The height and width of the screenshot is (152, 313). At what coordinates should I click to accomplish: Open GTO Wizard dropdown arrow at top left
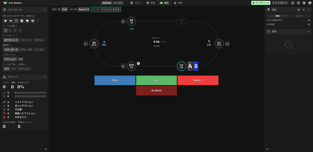tap(24, 3)
